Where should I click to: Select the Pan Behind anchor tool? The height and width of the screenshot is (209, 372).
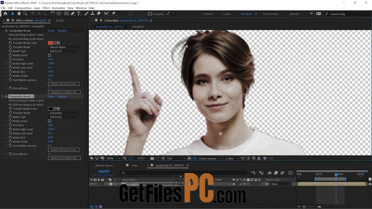tap(59, 13)
